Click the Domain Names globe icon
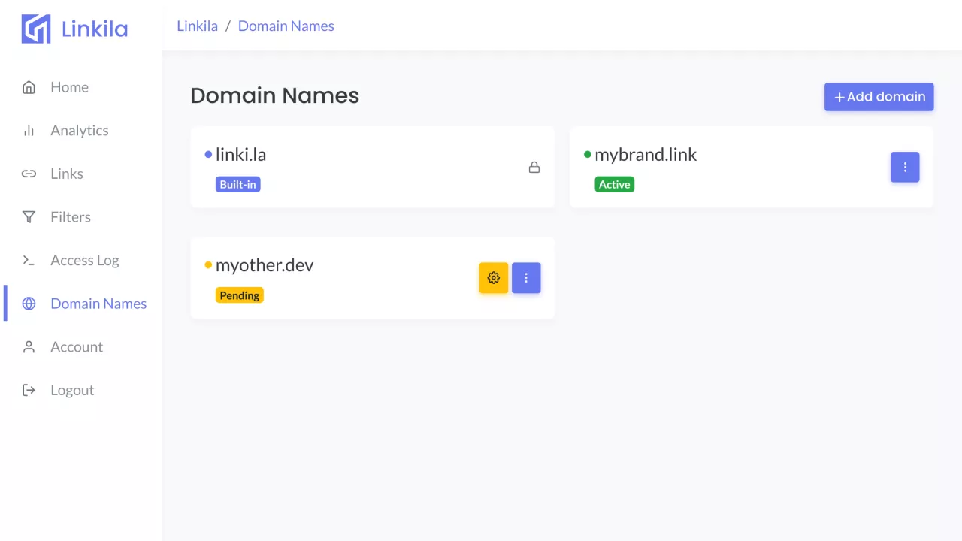Viewport: 962px width, 541px height. (x=29, y=304)
